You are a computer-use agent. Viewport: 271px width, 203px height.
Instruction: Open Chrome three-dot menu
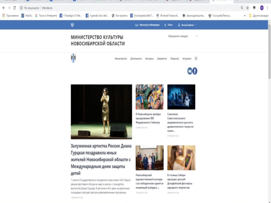point(267,7)
